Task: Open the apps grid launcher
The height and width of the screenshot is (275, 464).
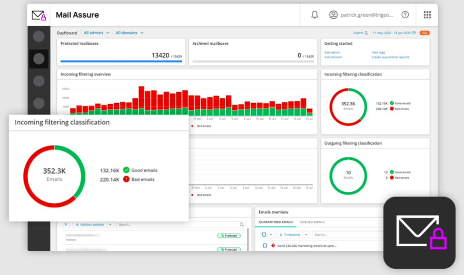Action: (x=427, y=15)
